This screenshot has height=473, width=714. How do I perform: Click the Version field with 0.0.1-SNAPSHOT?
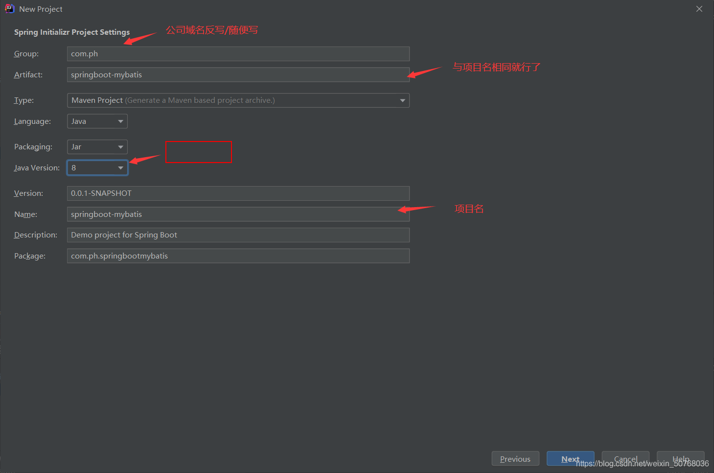click(x=238, y=193)
